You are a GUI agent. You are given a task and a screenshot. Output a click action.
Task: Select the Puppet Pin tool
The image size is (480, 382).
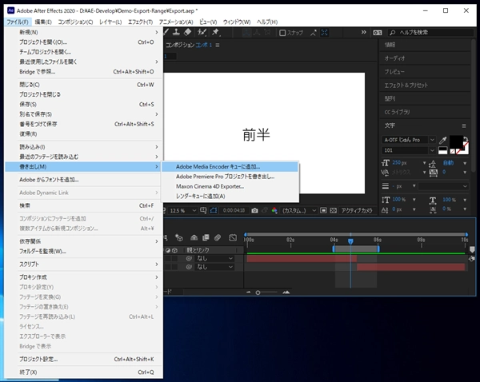click(x=215, y=32)
